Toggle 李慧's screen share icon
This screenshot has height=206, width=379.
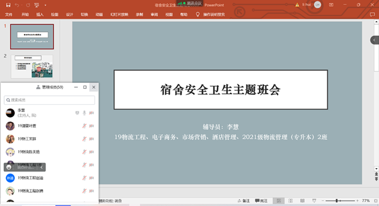77,113
